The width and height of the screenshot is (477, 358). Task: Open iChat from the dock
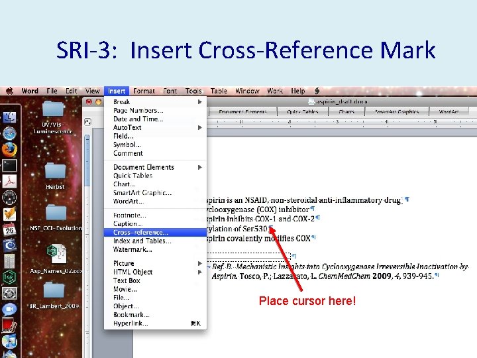point(9,310)
